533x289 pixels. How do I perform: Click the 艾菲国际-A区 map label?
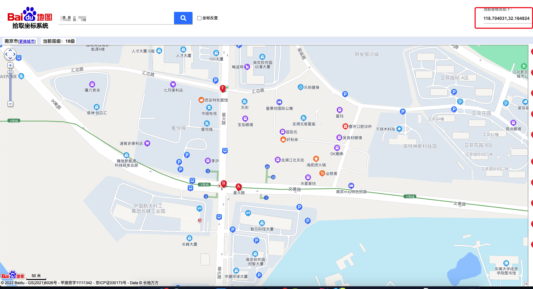click(454, 78)
